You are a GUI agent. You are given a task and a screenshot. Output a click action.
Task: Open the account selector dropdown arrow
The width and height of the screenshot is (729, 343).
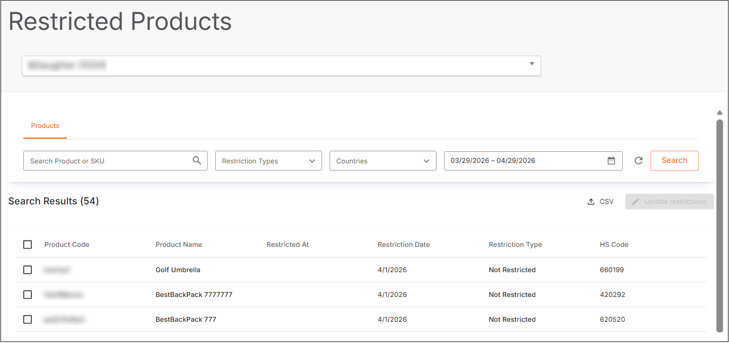tap(532, 64)
